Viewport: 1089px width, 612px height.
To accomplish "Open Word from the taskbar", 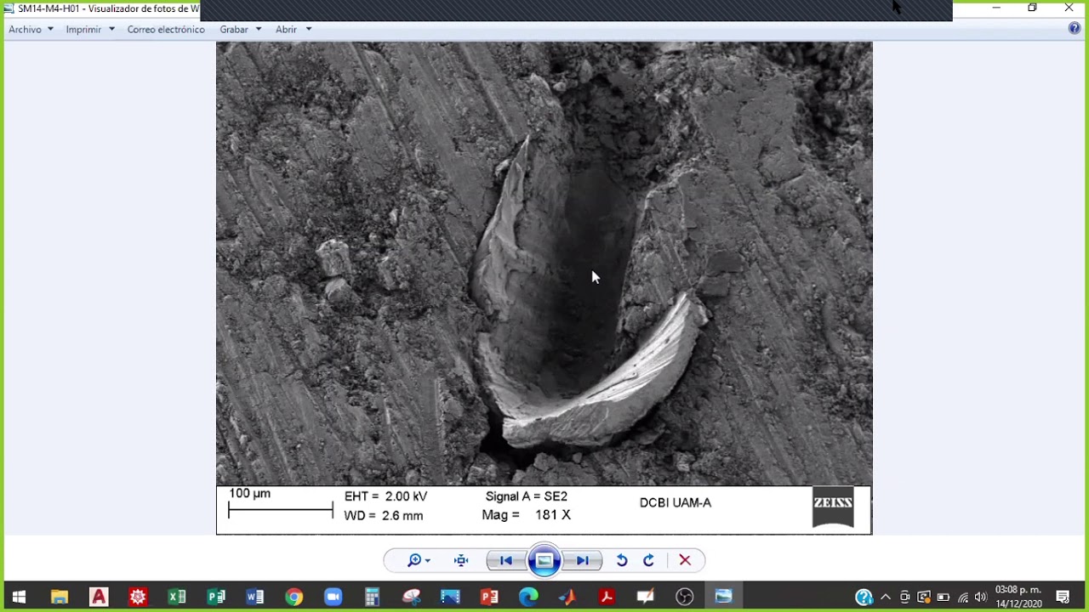I will (255, 597).
